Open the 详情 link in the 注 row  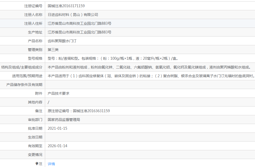pos(51,164)
